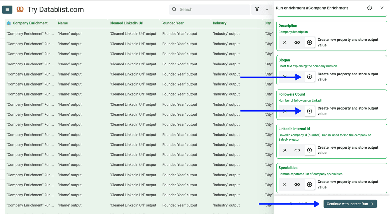Click the Description output heading
Viewport: 390px width, 214px height.
tap(288, 26)
